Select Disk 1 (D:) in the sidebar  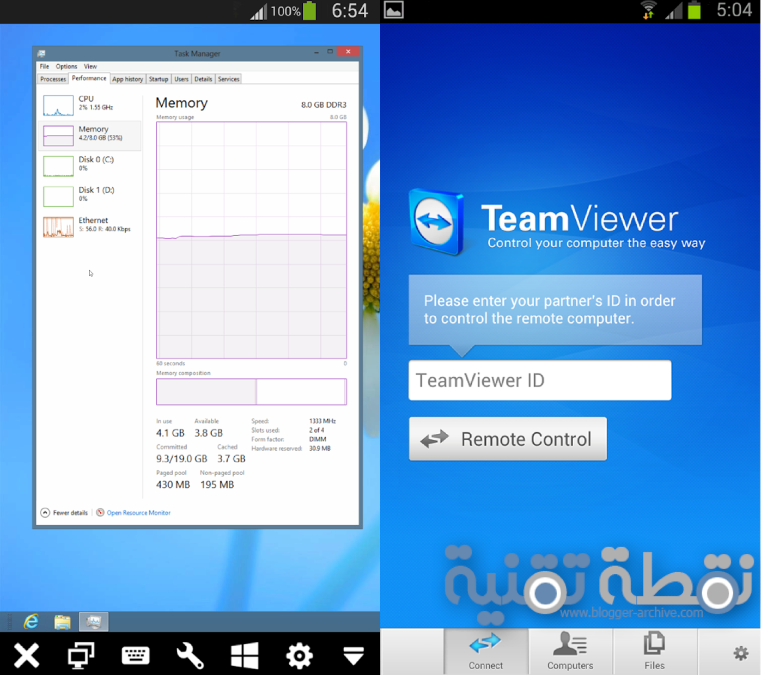tap(90, 196)
